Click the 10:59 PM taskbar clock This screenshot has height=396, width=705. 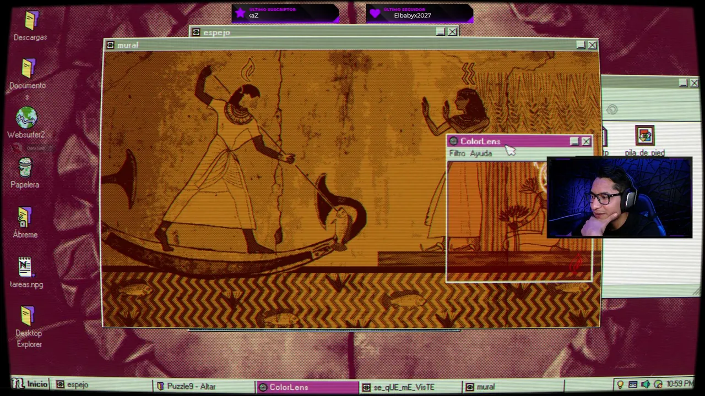[x=680, y=384]
